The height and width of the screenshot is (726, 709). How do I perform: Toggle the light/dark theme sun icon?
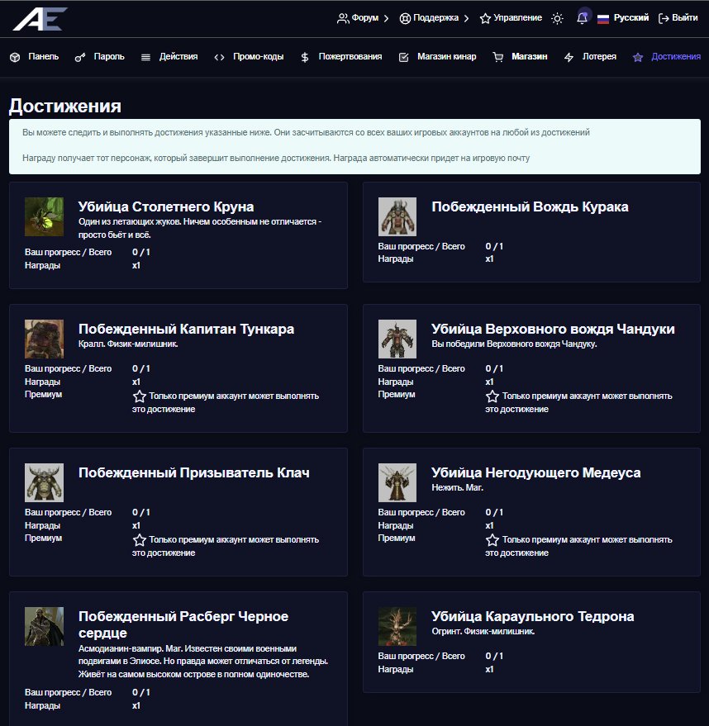558,18
